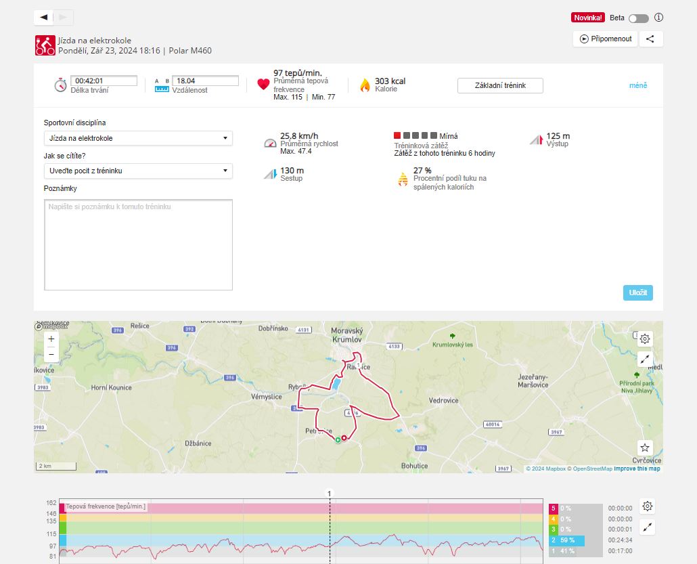Toggle the Beta switch

click(639, 18)
